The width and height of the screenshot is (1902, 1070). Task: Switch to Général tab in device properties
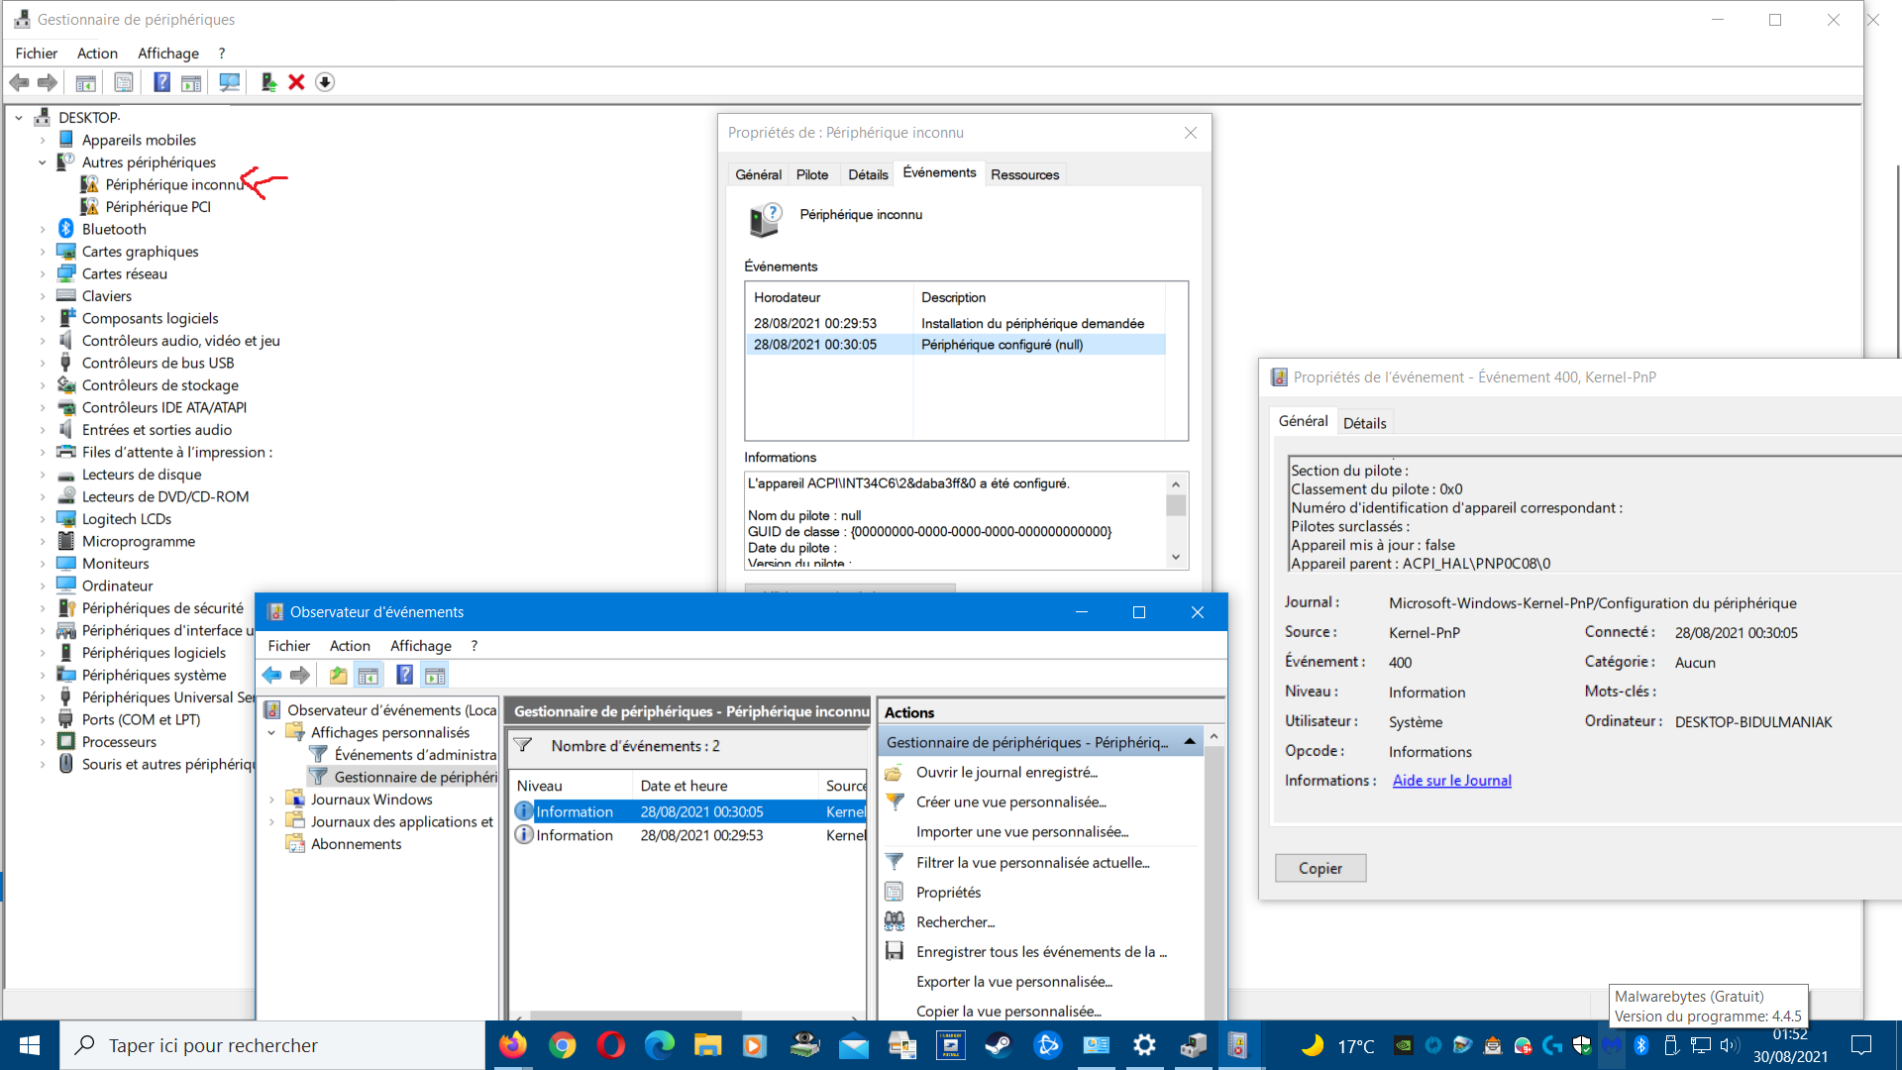pyautogui.click(x=758, y=174)
